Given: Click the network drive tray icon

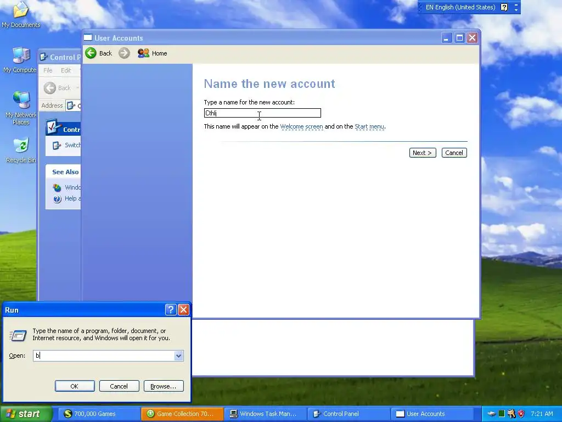Looking at the screenshot, I should (491, 414).
